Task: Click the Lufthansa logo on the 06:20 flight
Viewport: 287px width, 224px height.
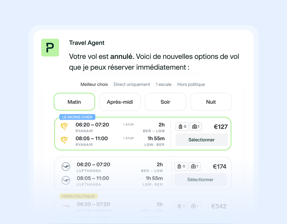Action: click(x=66, y=166)
